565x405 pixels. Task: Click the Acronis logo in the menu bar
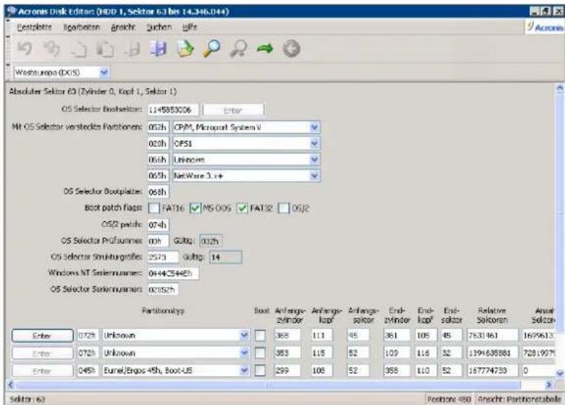[x=545, y=27]
